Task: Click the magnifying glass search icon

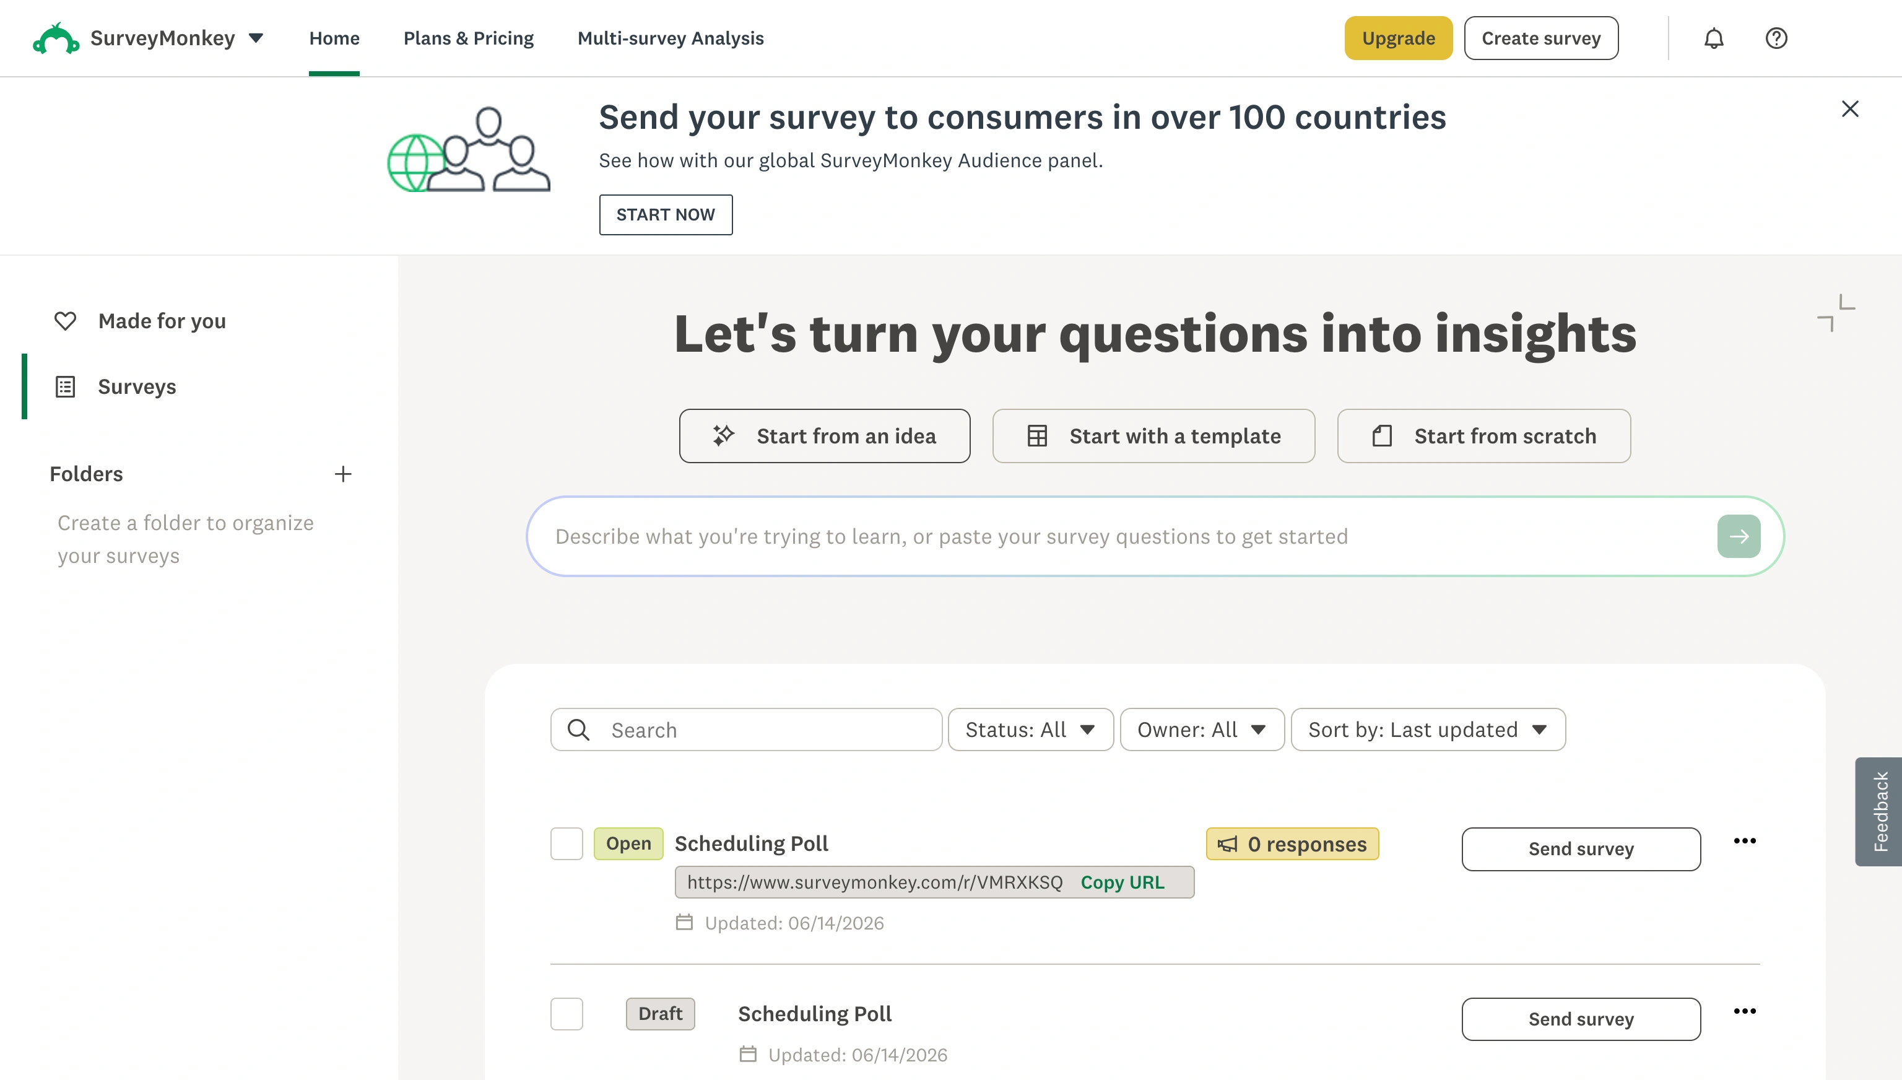Action: (578, 730)
